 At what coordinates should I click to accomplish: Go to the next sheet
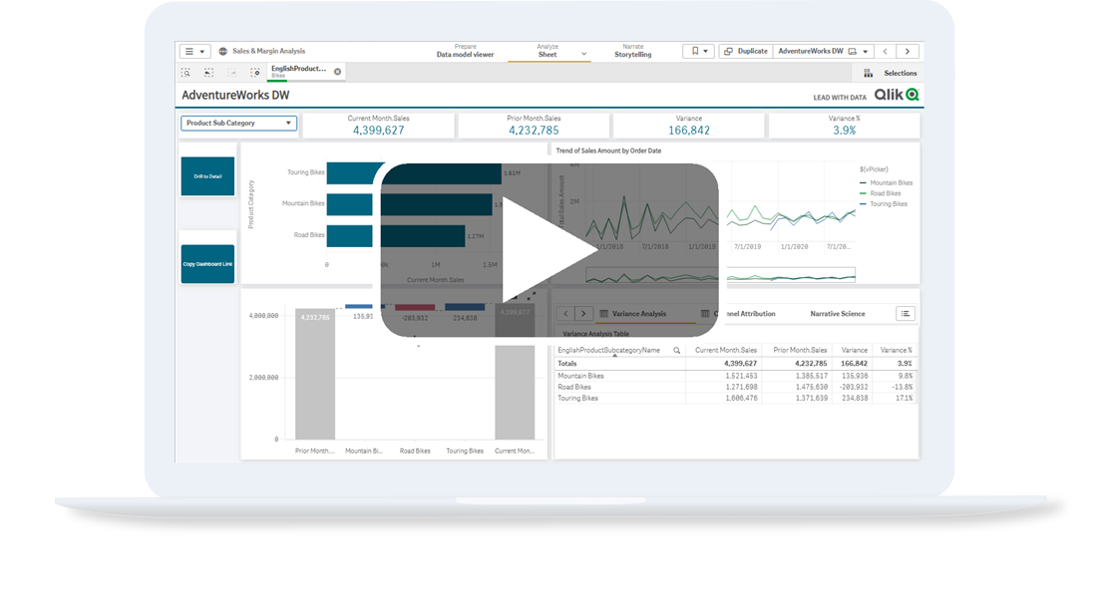click(x=908, y=51)
